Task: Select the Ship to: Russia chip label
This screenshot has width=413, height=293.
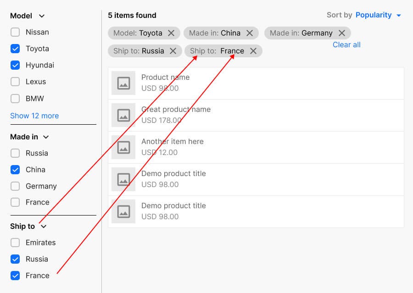Action: pyautogui.click(x=139, y=51)
